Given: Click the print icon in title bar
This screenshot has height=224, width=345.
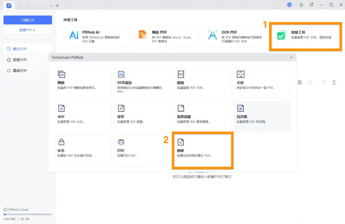Looking at the screenshot, I should (x=29, y=6).
